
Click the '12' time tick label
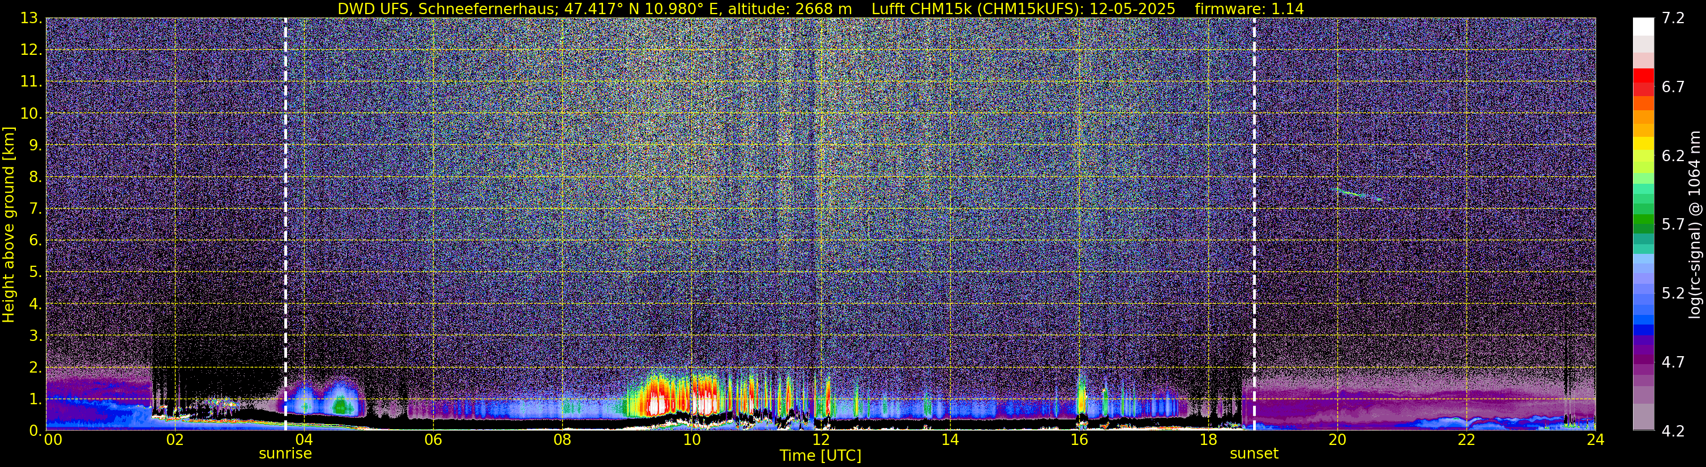click(820, 440)
